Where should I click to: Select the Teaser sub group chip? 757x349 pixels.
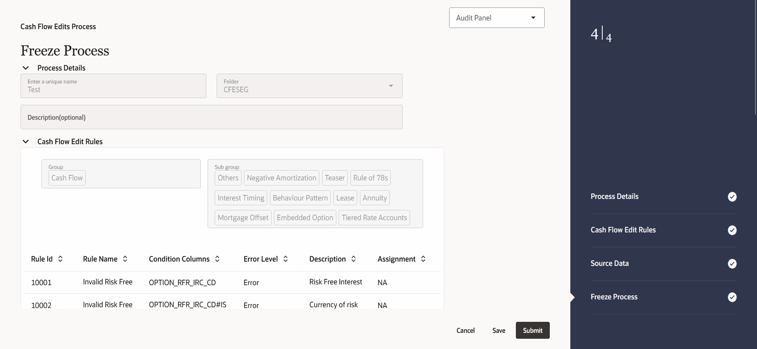pos(335,178)
